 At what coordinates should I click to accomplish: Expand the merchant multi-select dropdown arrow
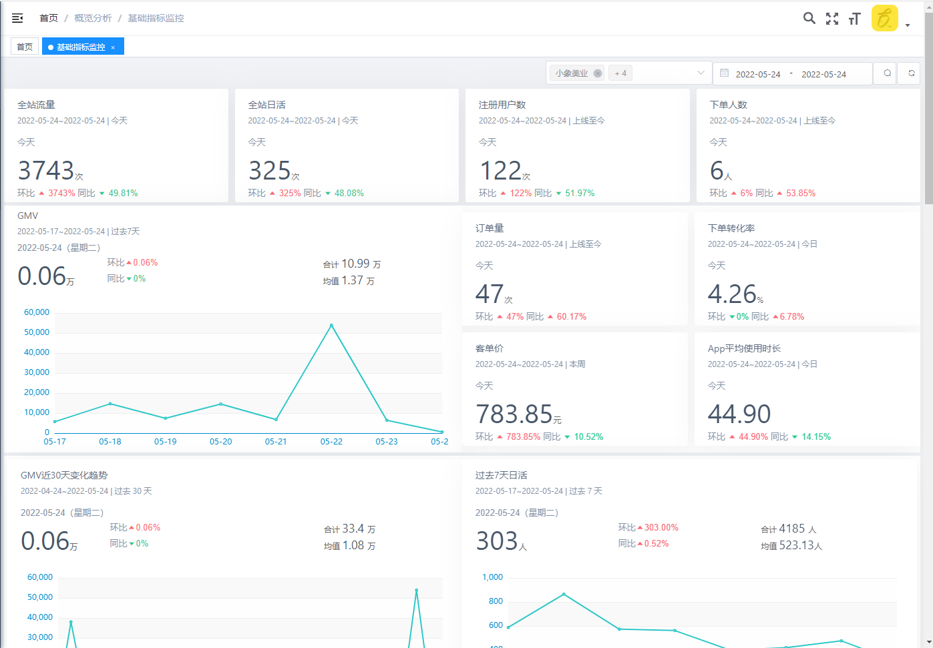(701, 73)
